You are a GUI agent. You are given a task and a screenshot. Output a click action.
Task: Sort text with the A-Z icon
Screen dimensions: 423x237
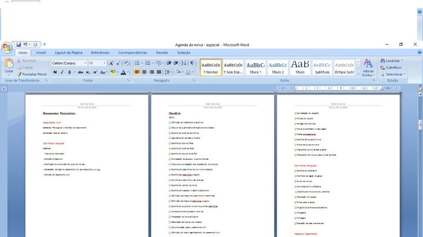184,63
